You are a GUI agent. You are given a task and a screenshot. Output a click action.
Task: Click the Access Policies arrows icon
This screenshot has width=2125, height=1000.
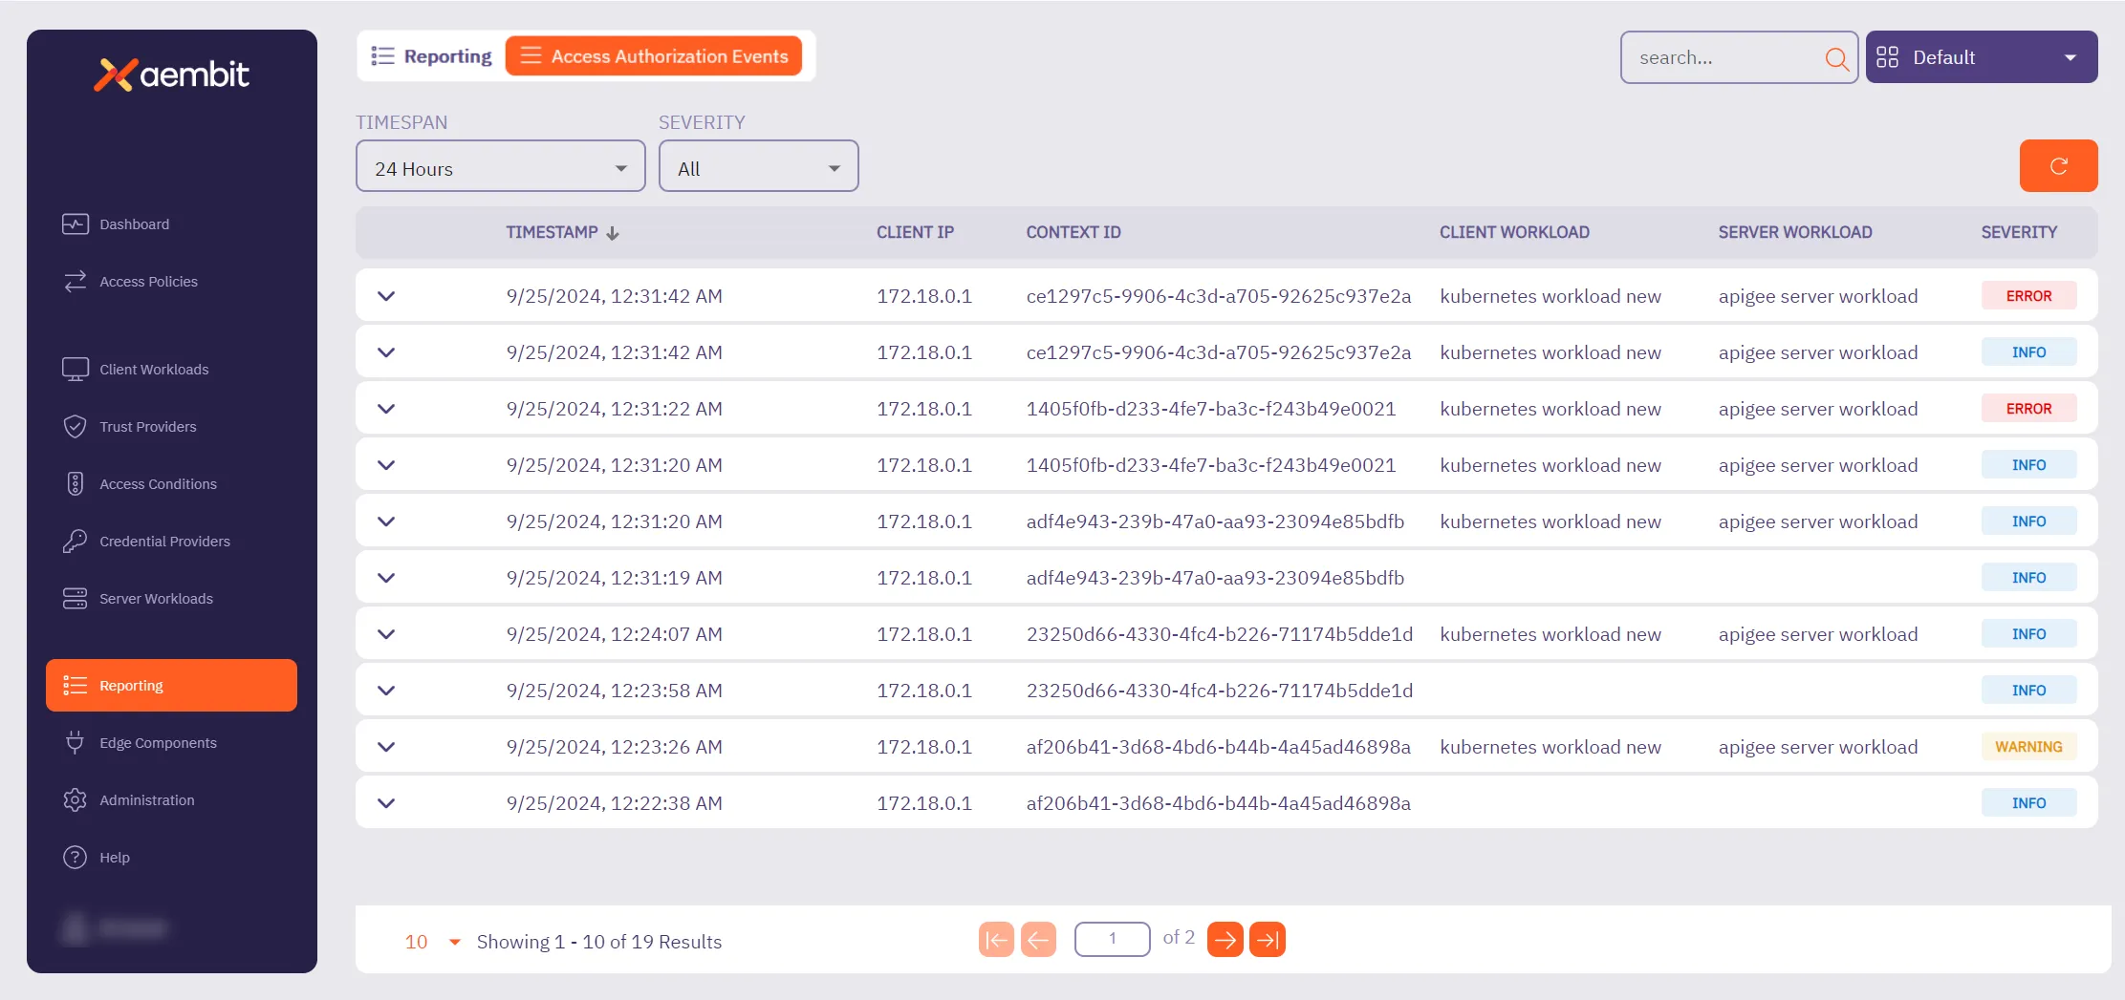tap(76, 282)
